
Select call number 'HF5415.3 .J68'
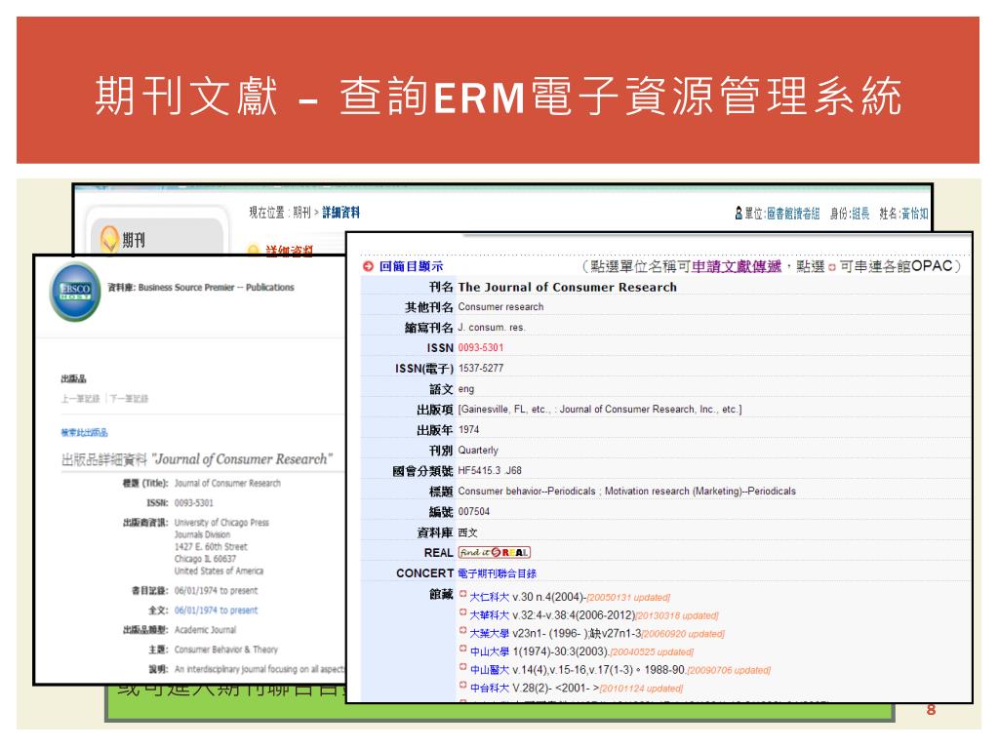click(490, 471)
